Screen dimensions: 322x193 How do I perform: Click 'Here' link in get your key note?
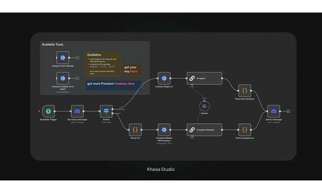click(x=134, y=71)
